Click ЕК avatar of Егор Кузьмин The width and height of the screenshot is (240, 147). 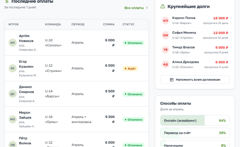tap(12, 68)
